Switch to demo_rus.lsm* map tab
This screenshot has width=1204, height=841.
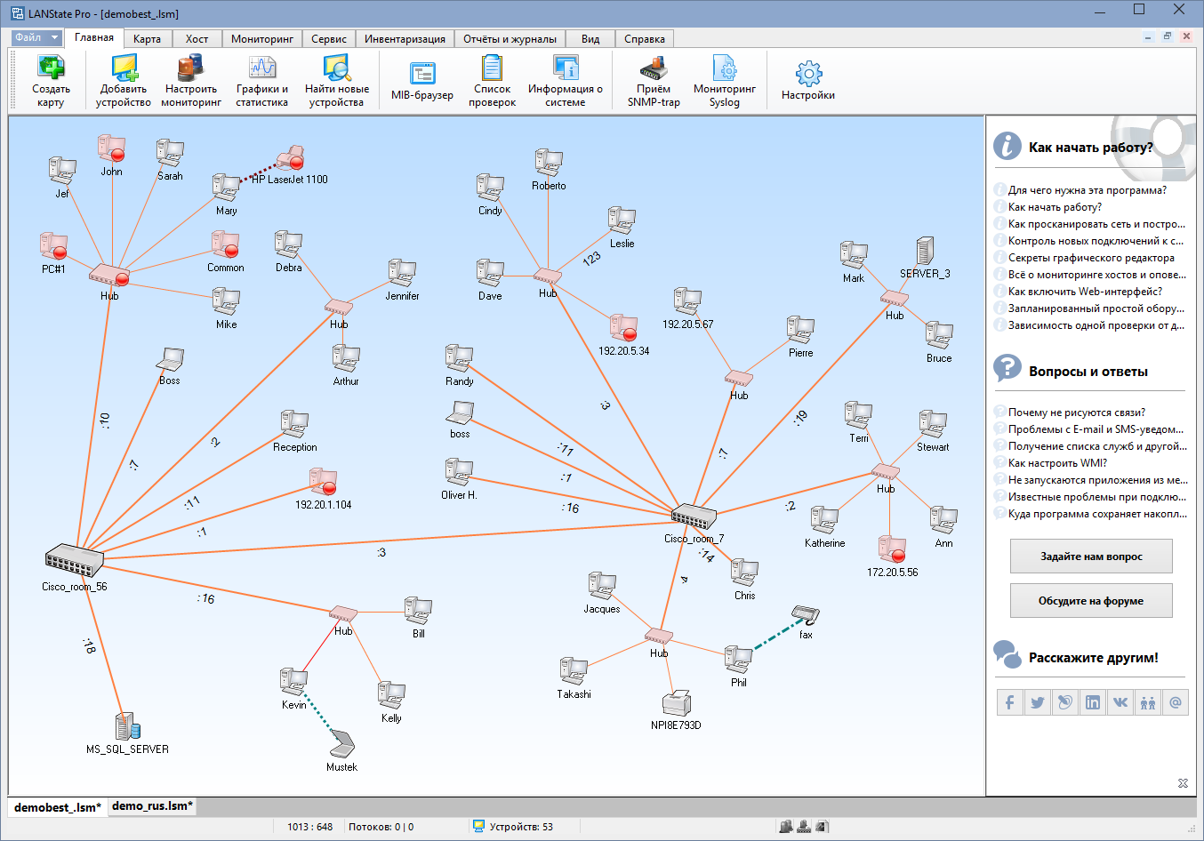coord(152,806)
